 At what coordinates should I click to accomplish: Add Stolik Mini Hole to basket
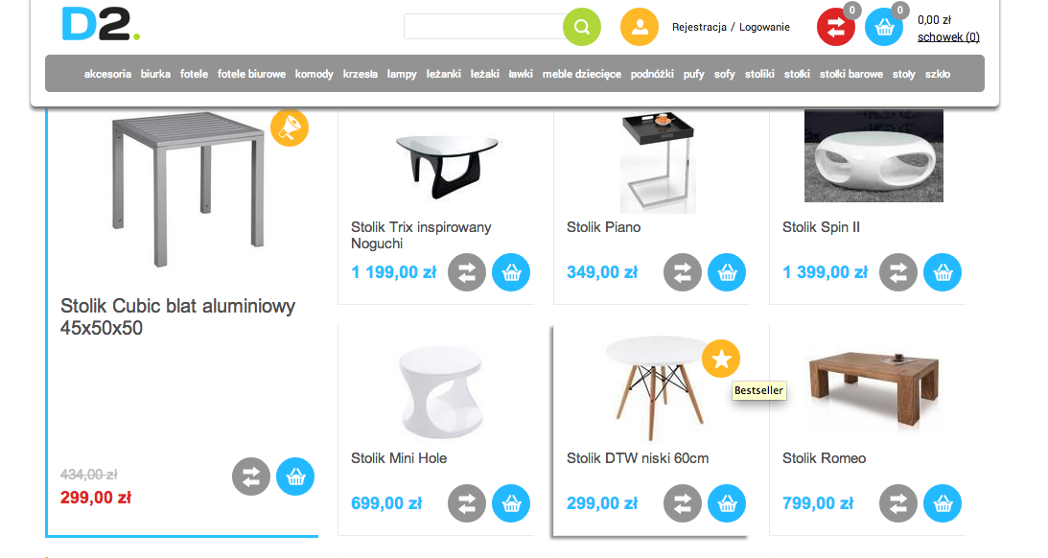511,503
